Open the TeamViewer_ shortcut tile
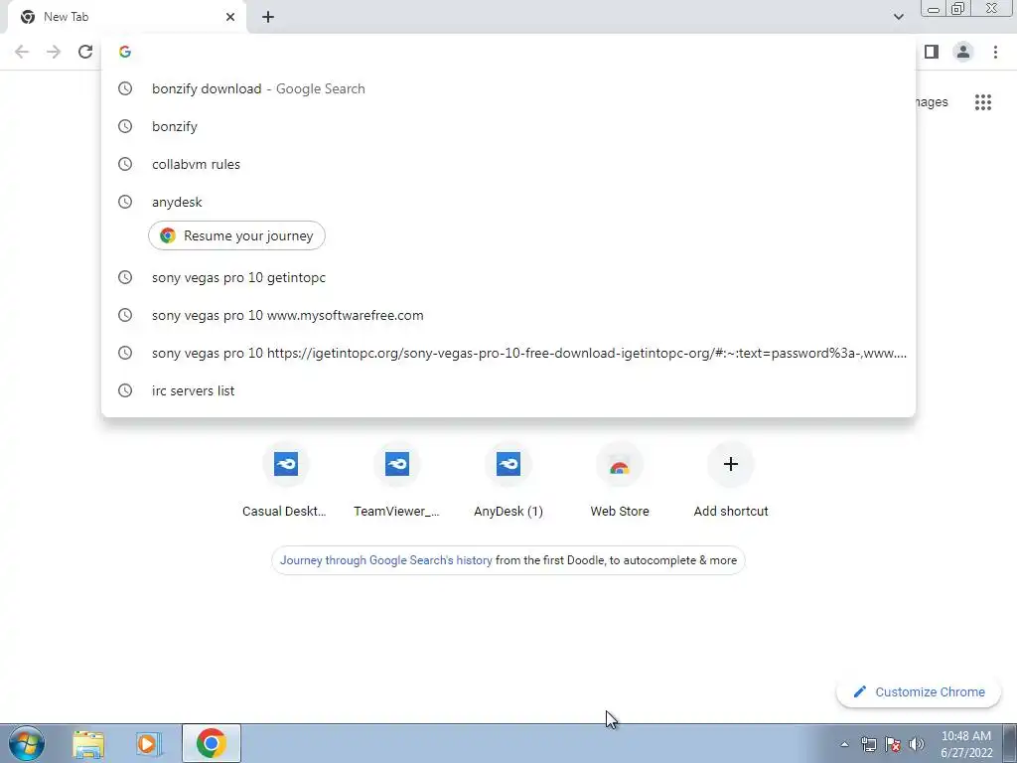 point(397,480)
